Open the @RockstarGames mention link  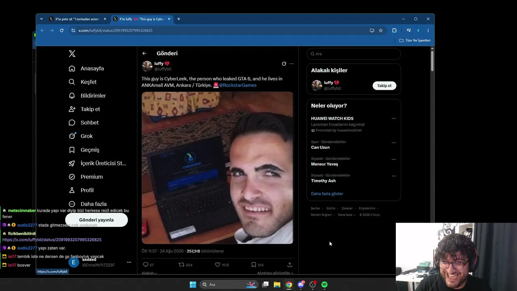(237, 85)
